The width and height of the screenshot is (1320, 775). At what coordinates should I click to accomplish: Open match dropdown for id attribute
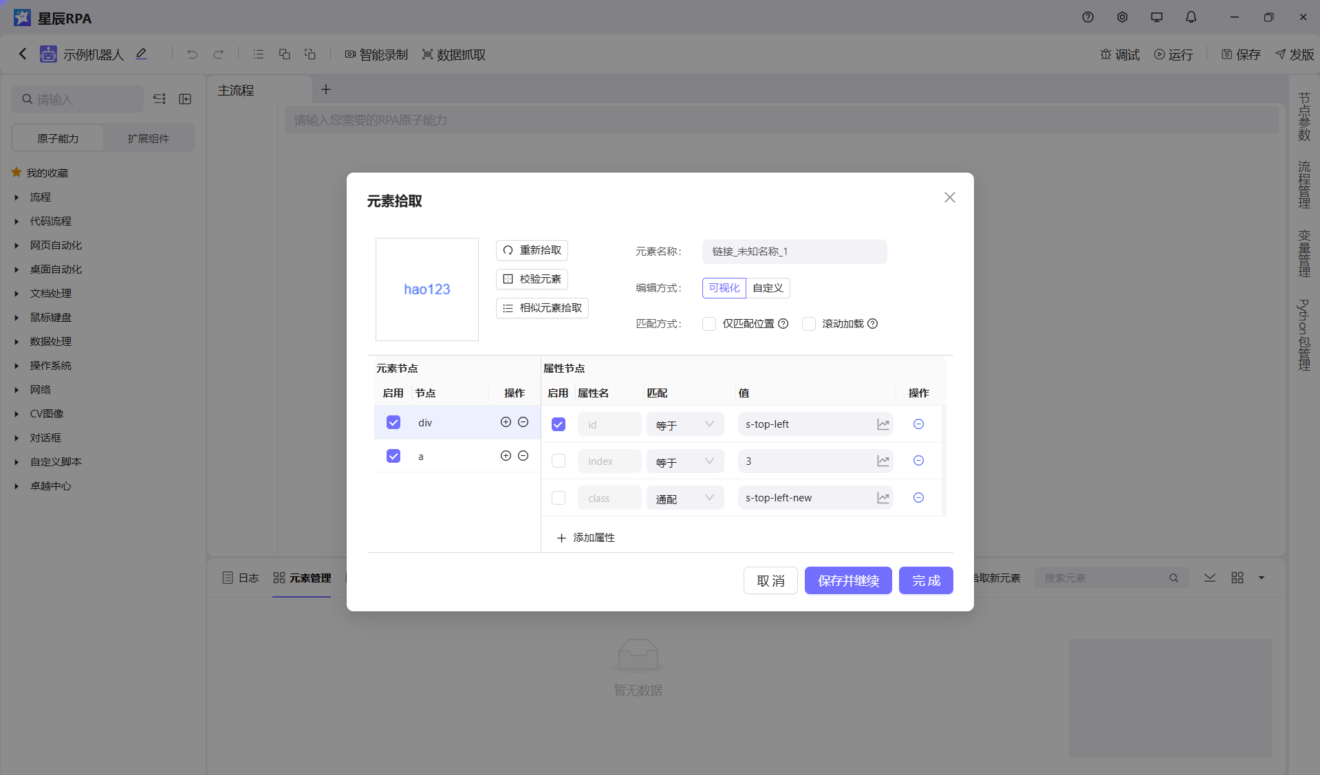685,425
